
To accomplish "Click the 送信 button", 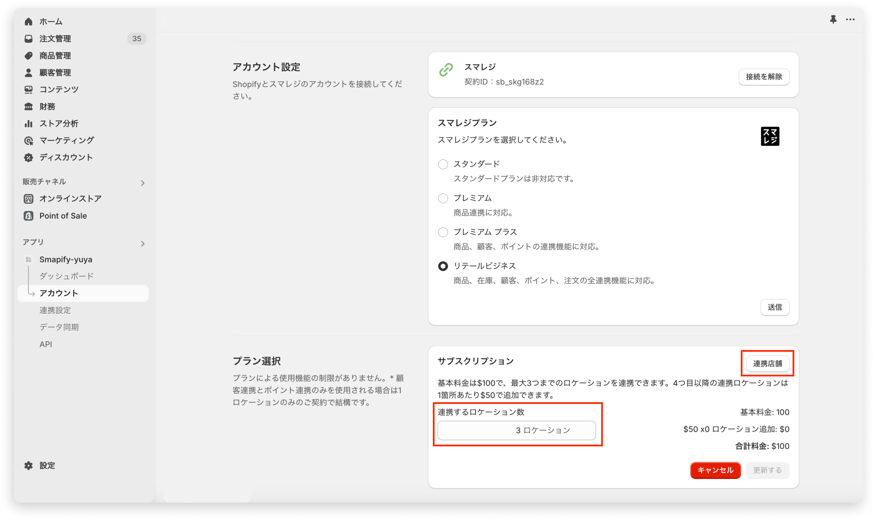I will coord(775,307).
